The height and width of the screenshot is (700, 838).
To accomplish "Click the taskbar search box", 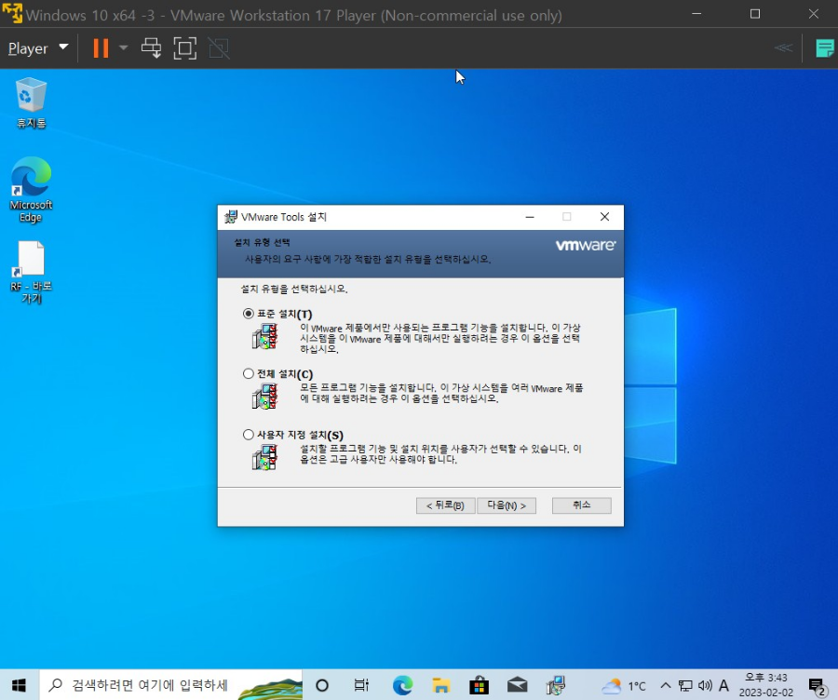I will coord(171,685).
